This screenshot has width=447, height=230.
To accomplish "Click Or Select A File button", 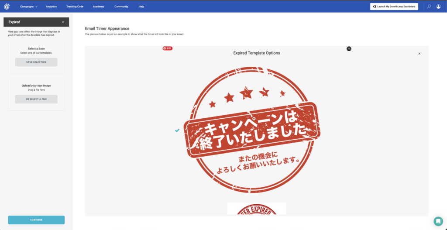I will (36, 99).
